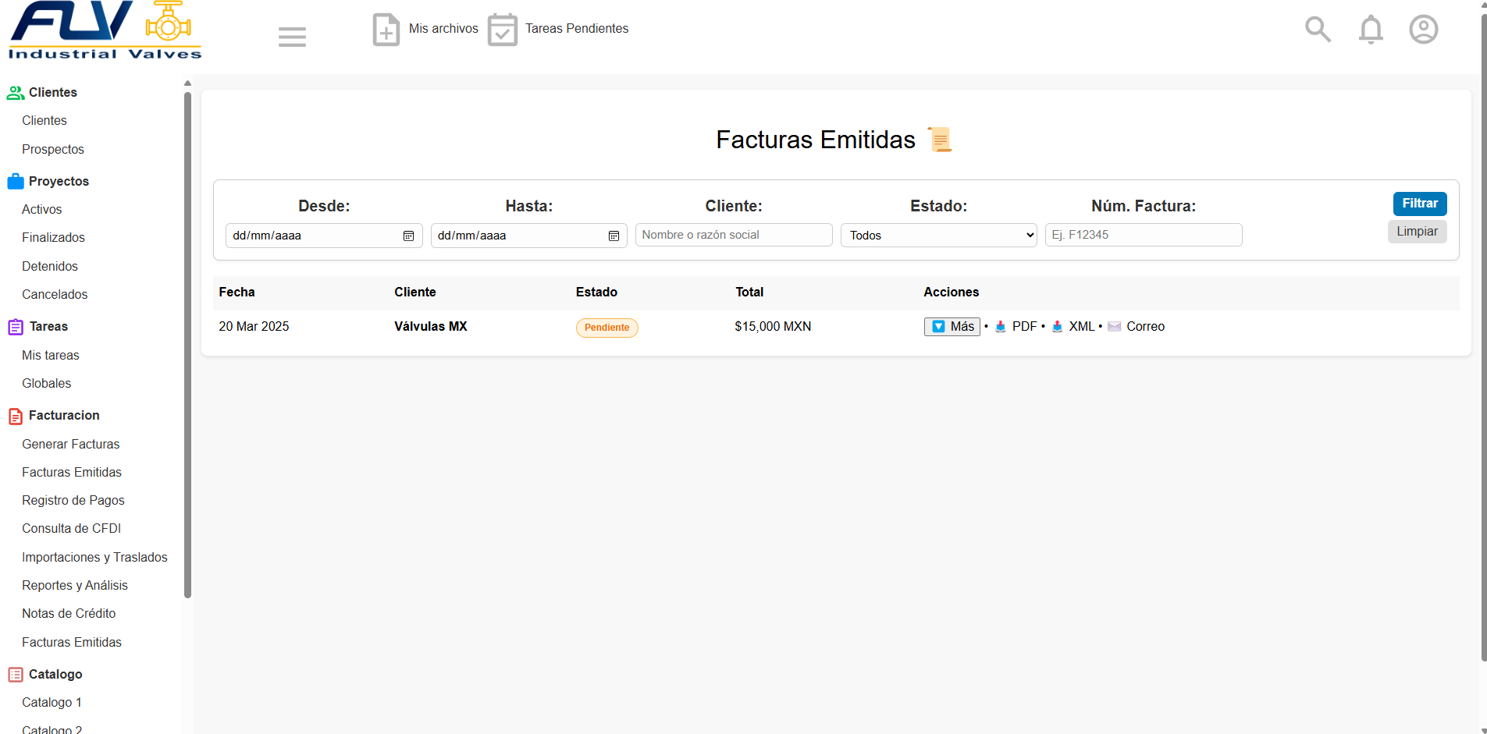Click the Estado column header
Screen dimensions: 1487x734
tap(596, 293)
